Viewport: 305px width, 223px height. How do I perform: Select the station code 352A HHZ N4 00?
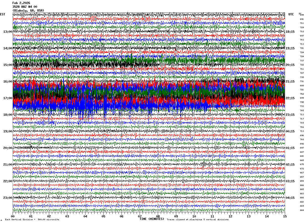click(x=25, y=7)
